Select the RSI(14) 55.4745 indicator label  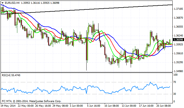11,75
